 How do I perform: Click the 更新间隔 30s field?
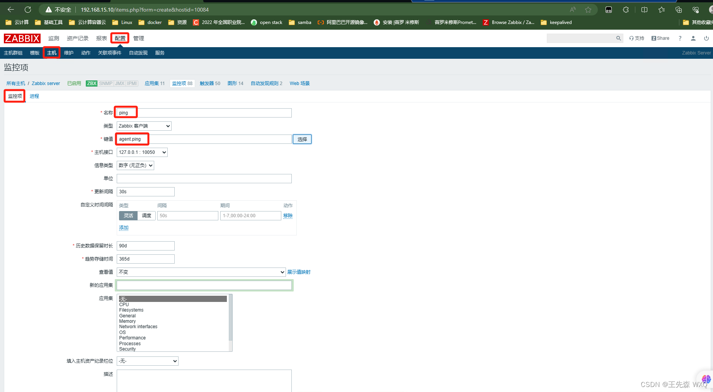pos(146,192)
